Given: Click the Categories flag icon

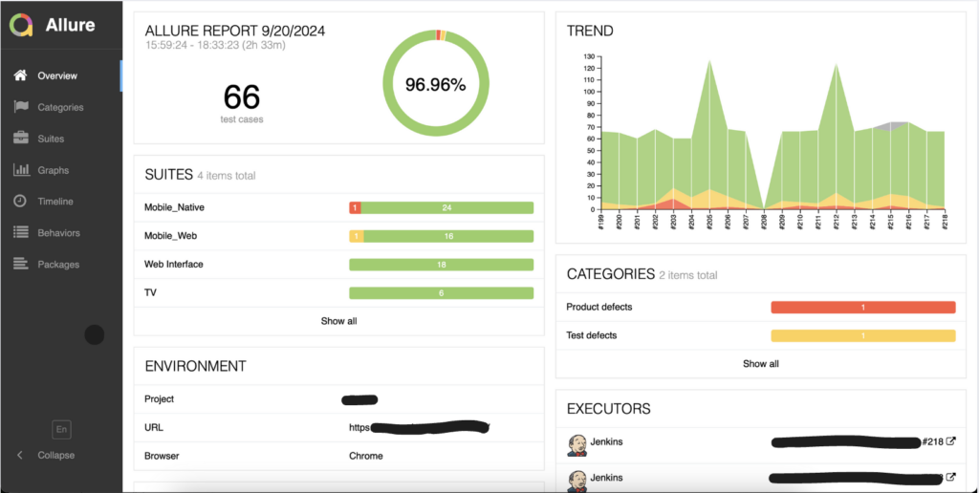Looking at the screenshot, I should pyautogui.click(x=20, y=107).
